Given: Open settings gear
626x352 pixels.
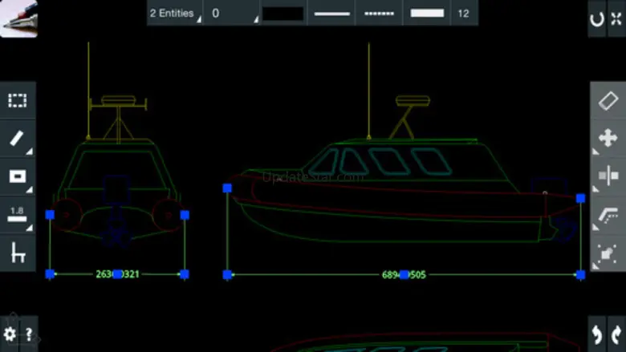Looking at the screenshot, I should (x=9, y=334).
